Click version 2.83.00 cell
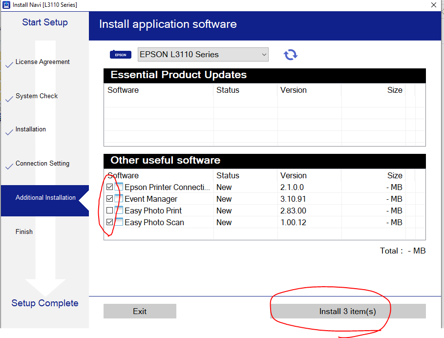Screen dimensions: 444x338 [x=293, y=211]
